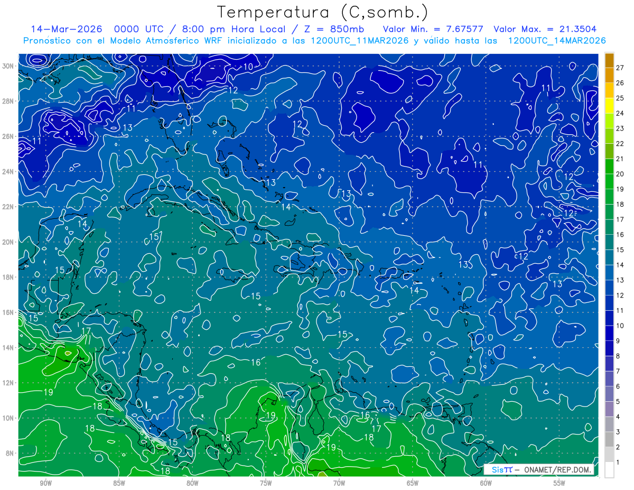The image size is (634, 490).
Task: Click the '60W' longitude axis label
Action: 486,483
